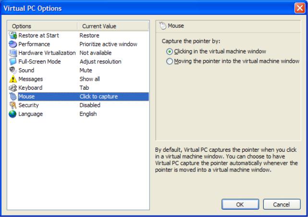Open the Full-Screen Mode icon
This screenshot has width=308, height=217.
tap(13, 61)
